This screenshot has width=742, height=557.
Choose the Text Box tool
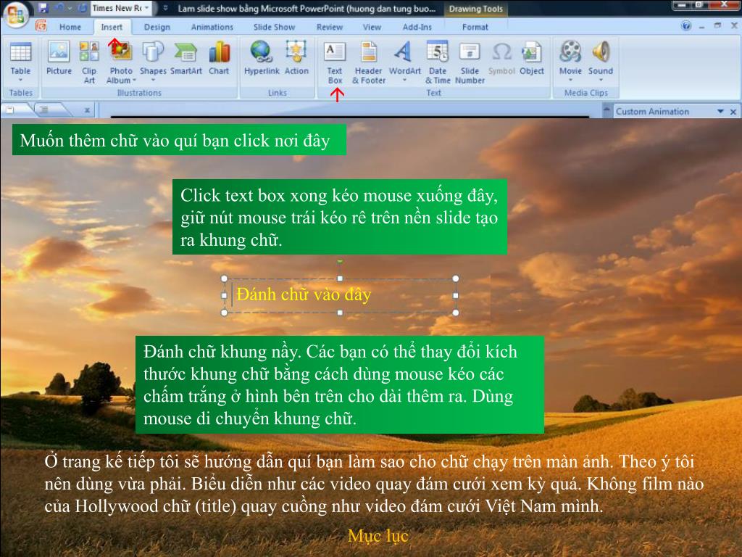(x=335, y=62)
